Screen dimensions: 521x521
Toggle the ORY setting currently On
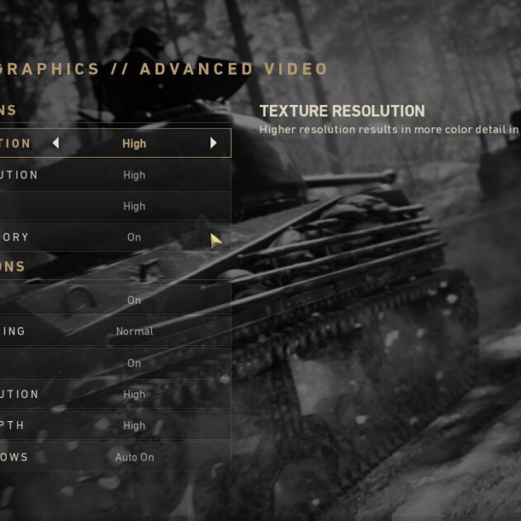coord(116,237)
